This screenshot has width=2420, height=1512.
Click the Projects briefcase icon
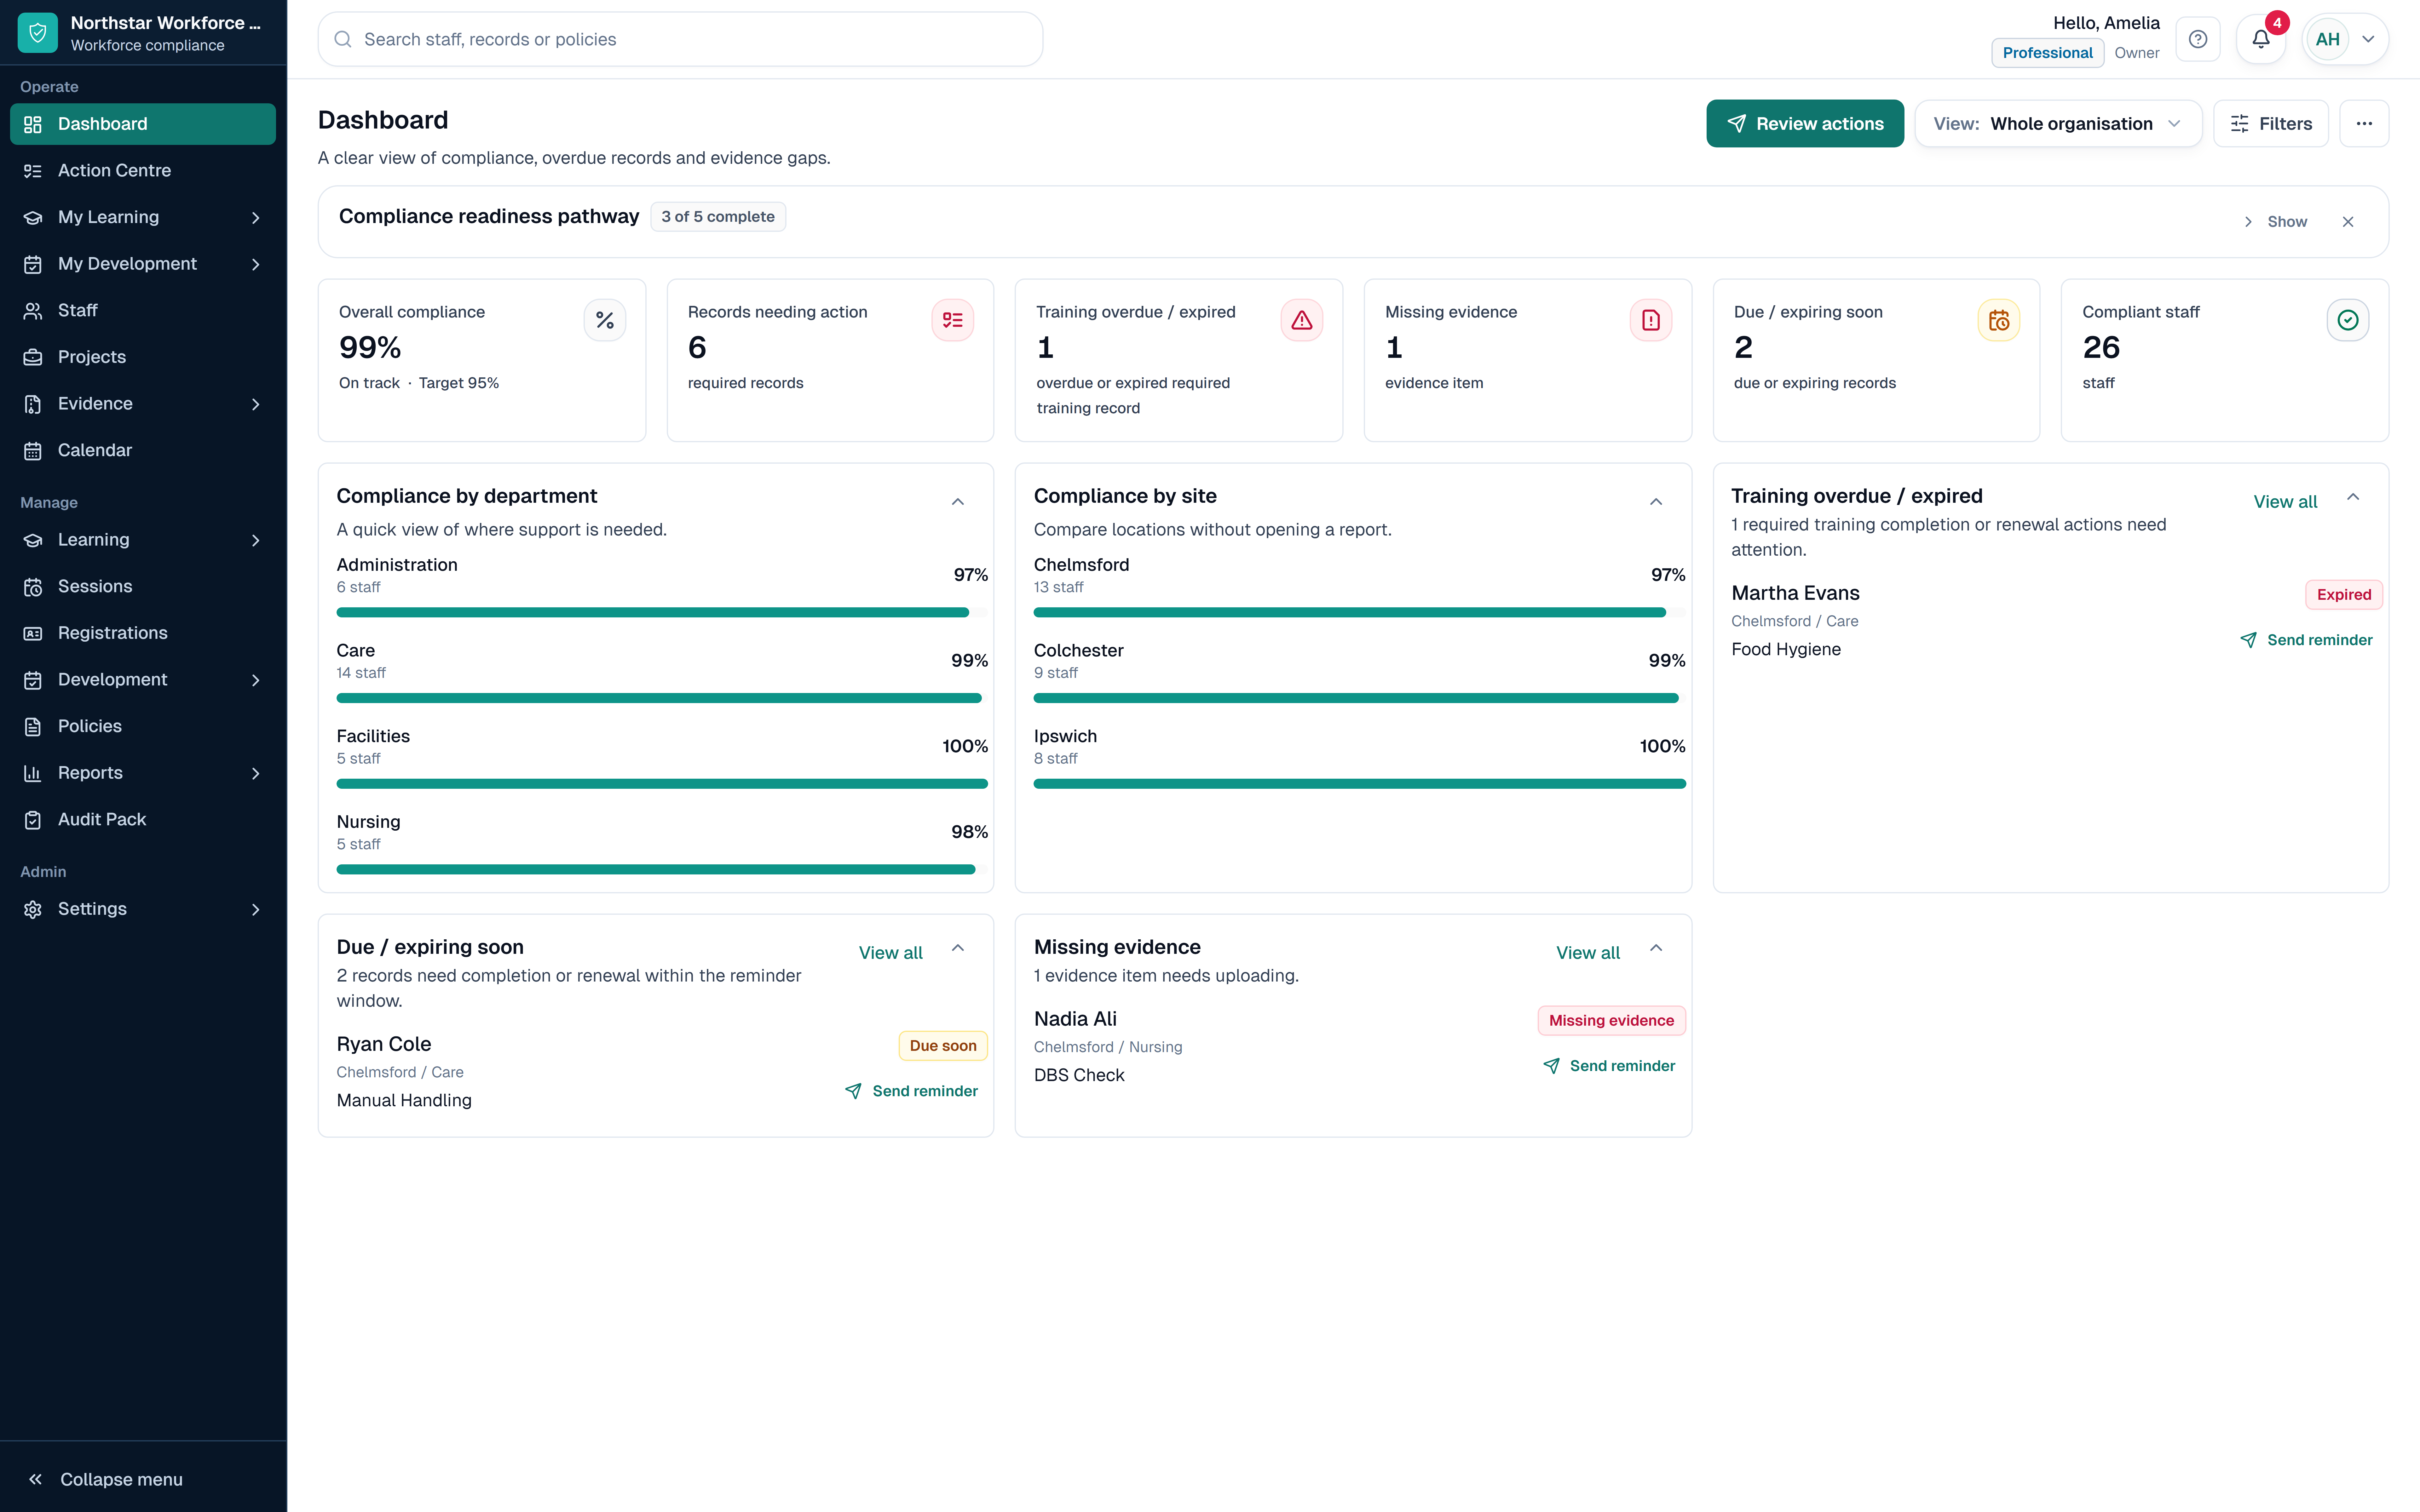(33, 357)
